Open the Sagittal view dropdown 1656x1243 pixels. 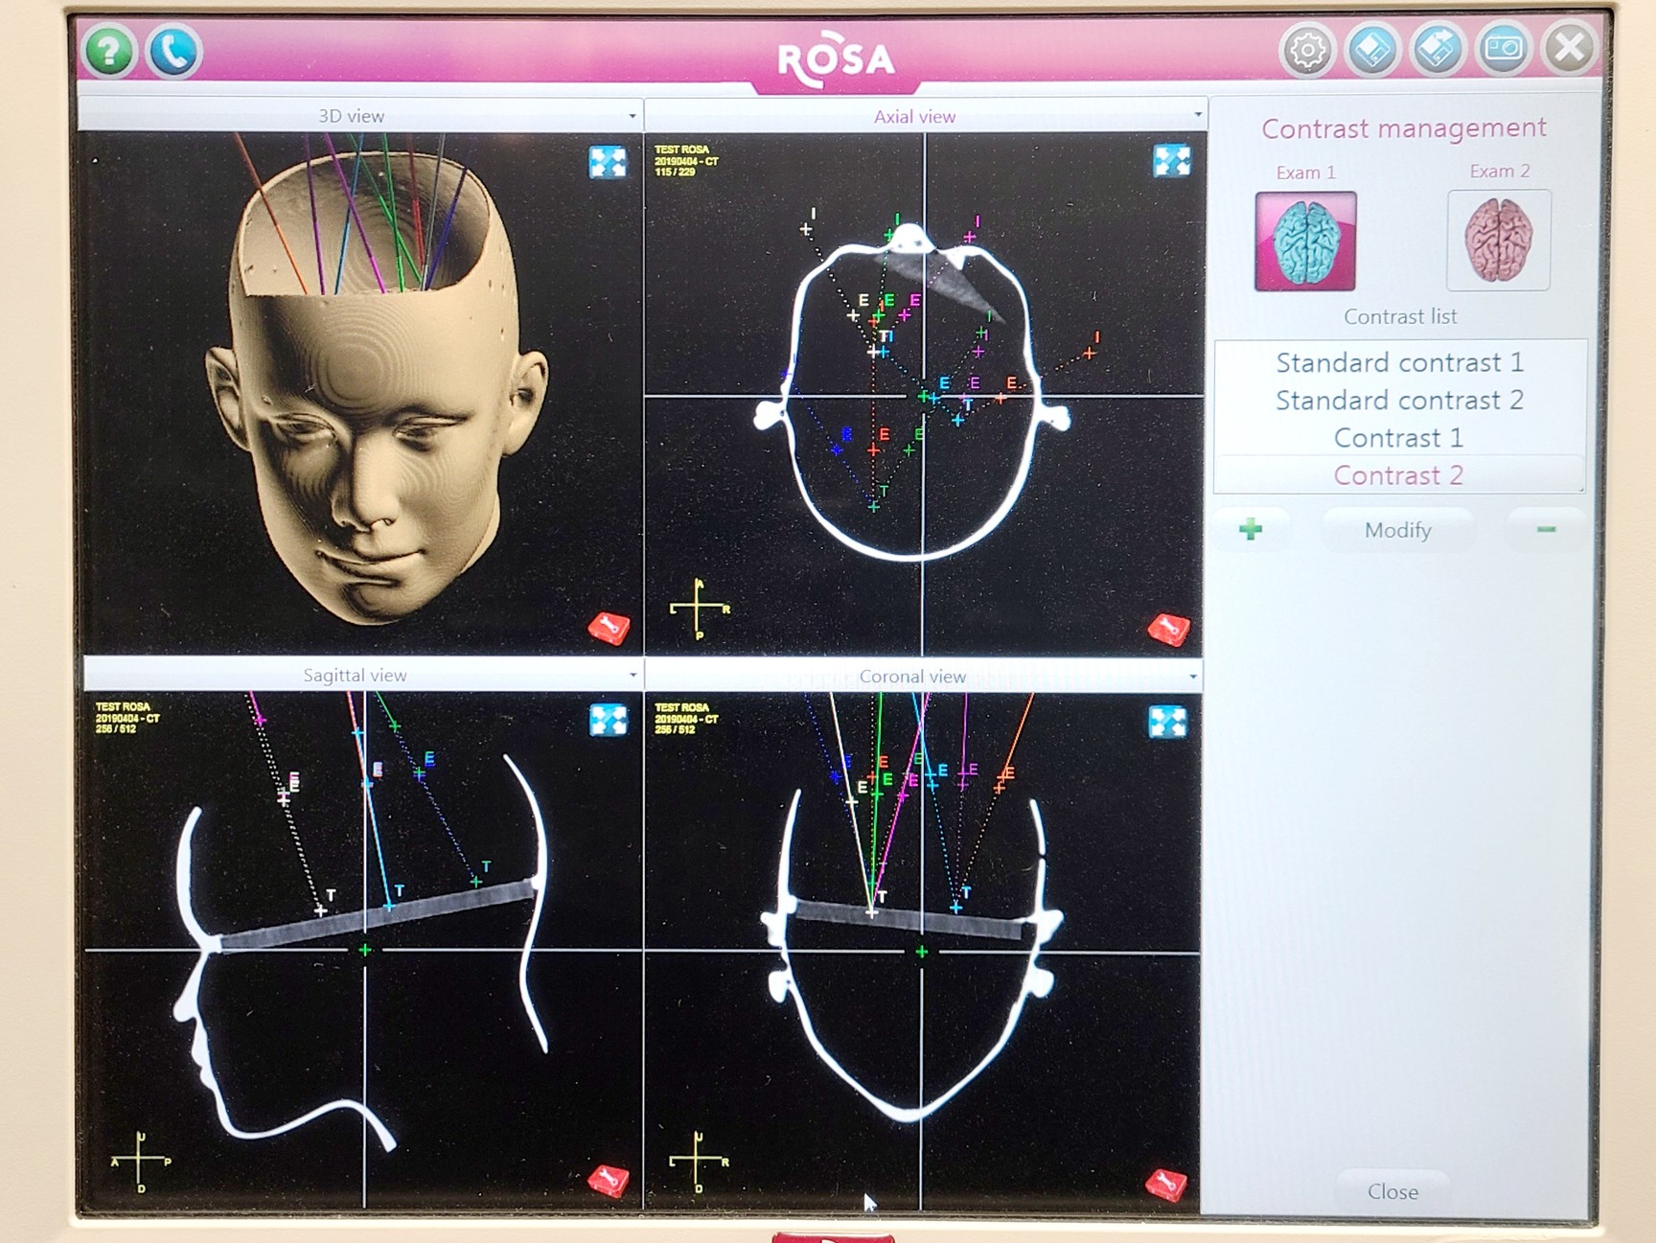click(x=632, y=675)
